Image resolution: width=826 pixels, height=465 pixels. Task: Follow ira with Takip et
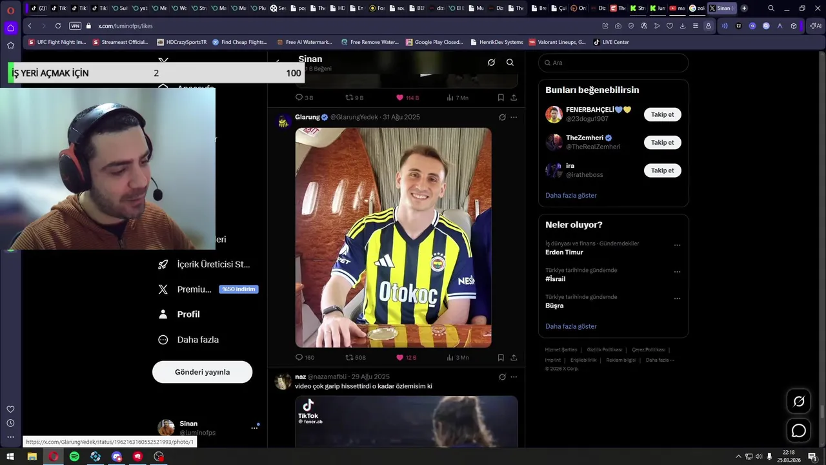point(662,170)
